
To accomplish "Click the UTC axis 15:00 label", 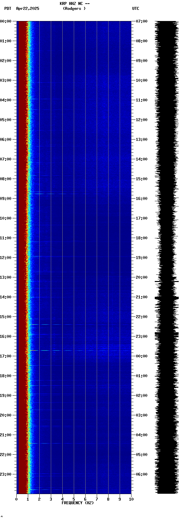I will (142, 179).
